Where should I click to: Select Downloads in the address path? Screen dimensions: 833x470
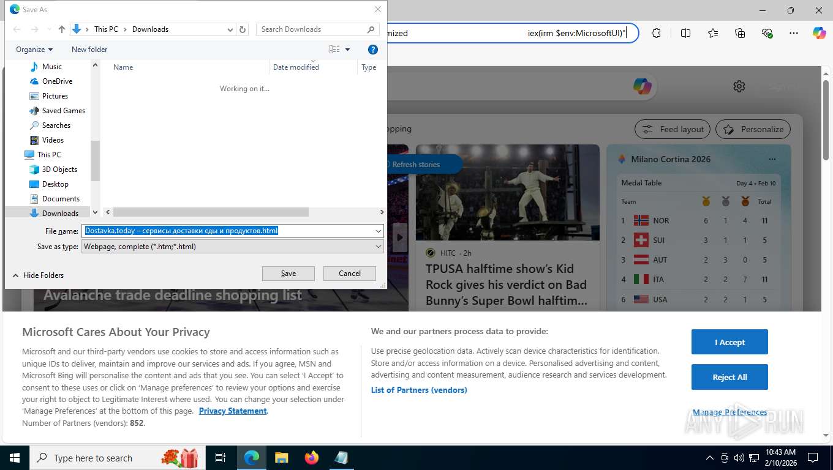tap(150, 29)
